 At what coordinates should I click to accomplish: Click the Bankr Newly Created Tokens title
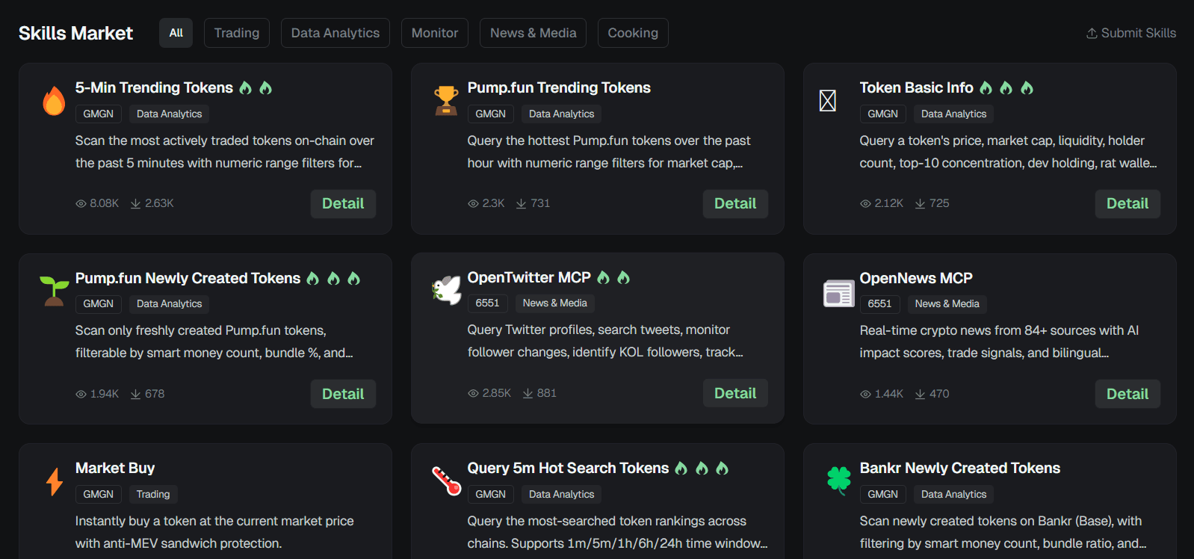point(960,469)
